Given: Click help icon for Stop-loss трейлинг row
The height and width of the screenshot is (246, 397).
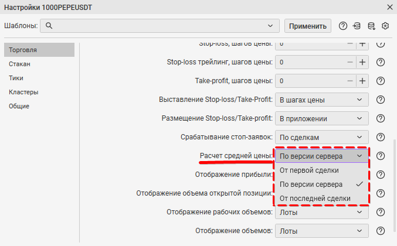Looking at the screenshot, I should 380,62.
